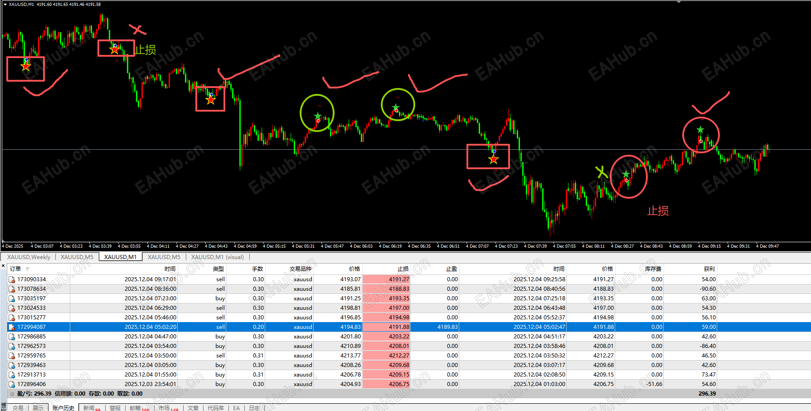Viewport: 811px width, 411px height.
Task: Click the buy order icon for 172962573
Action: click(x=12, y=346)
